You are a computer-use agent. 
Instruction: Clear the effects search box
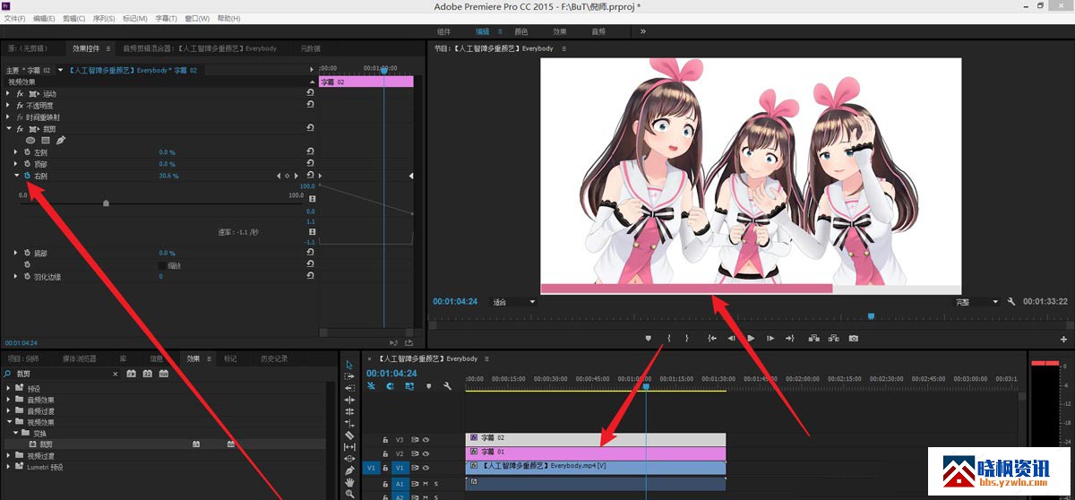point(116,373)
